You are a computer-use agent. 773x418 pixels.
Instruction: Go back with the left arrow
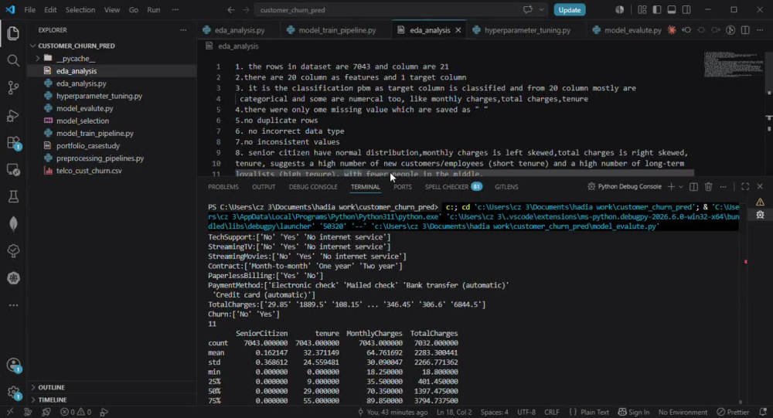(230, 10)
